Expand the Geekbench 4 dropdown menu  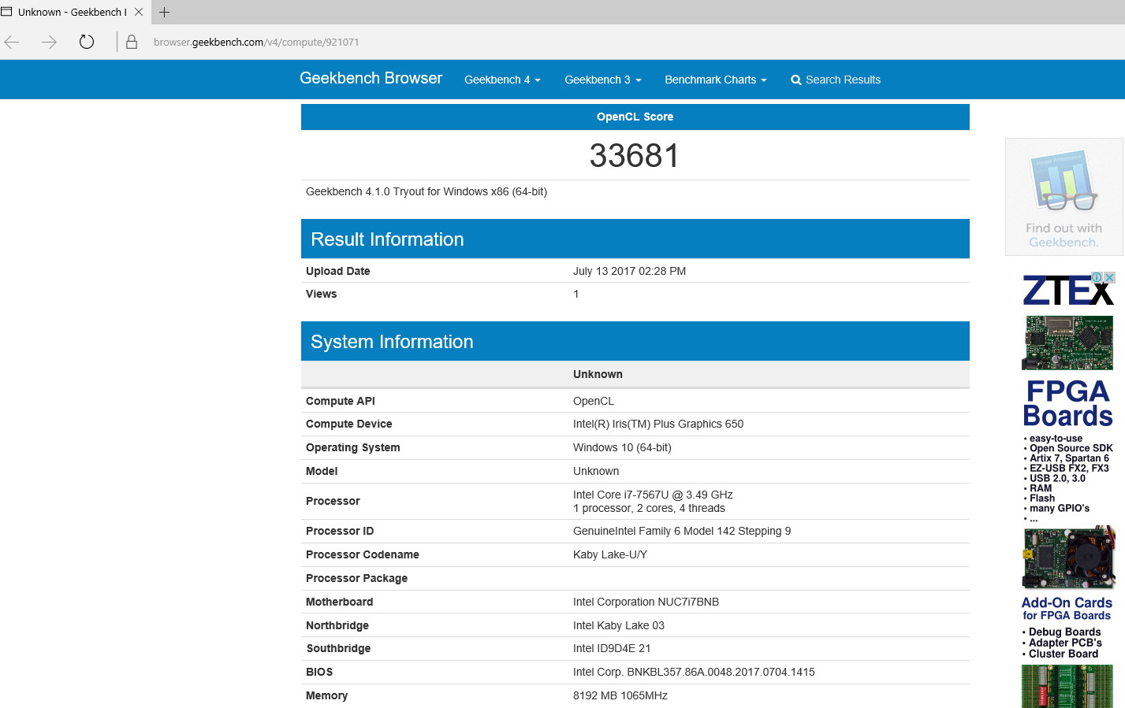(x=502, y=80)
